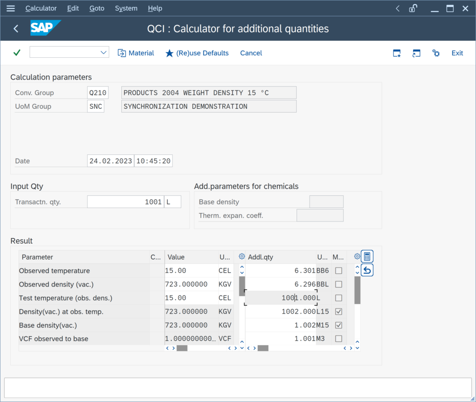
Task: Click the Addl.qty cell 6.296
Action: [x=280, y=284]
